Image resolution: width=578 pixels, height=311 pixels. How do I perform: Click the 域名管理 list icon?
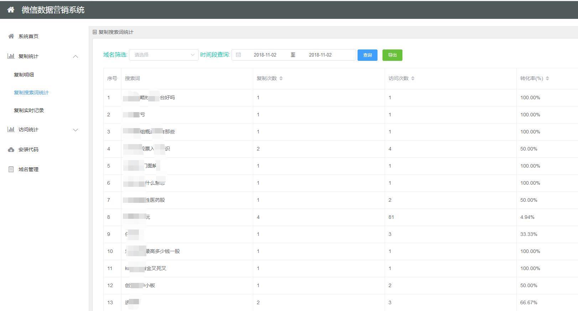click(11, 169)
